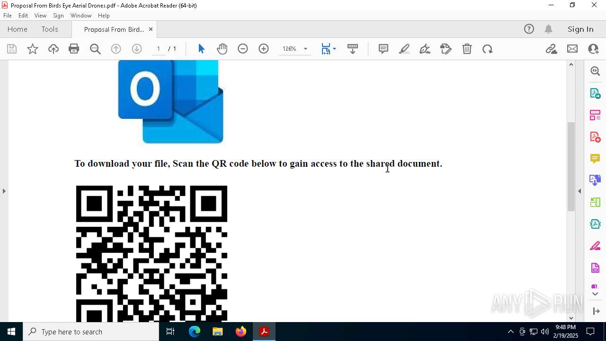Click the delete trash icon

click(467, 49)
